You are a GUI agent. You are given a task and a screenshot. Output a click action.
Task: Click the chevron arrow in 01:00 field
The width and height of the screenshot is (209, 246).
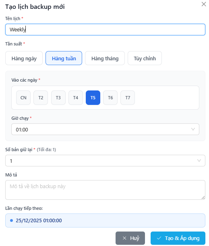(193, 129)
